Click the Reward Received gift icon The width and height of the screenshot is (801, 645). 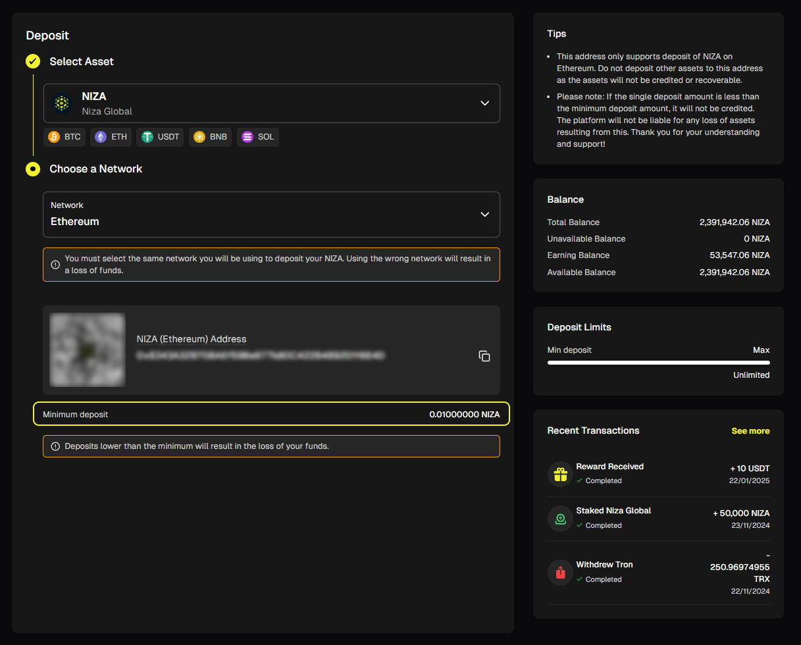(560, 474)
